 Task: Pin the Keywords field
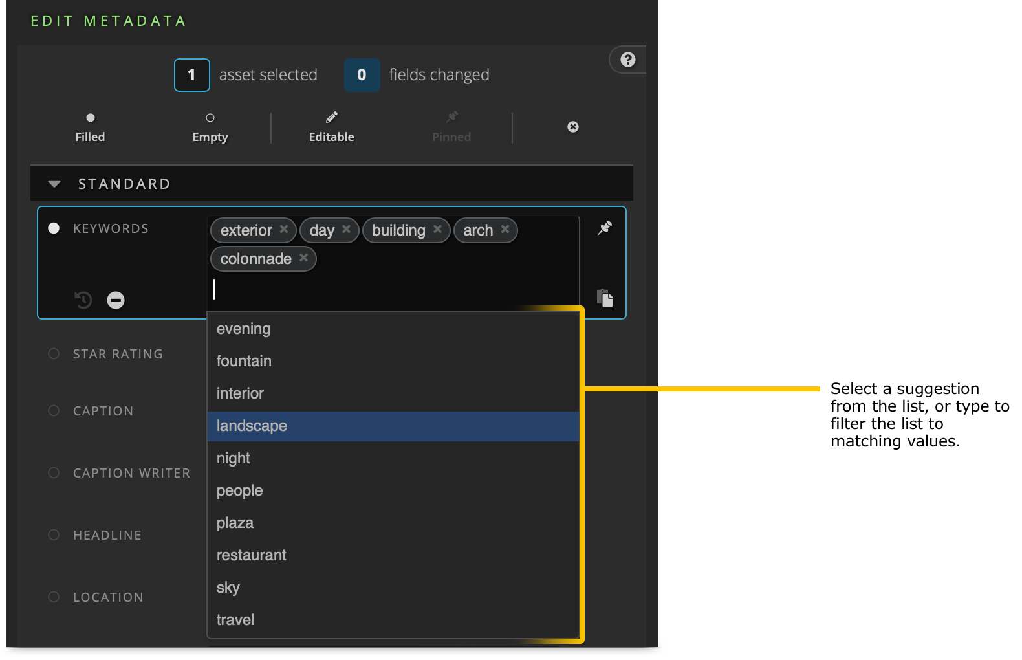tap(605, 228)
